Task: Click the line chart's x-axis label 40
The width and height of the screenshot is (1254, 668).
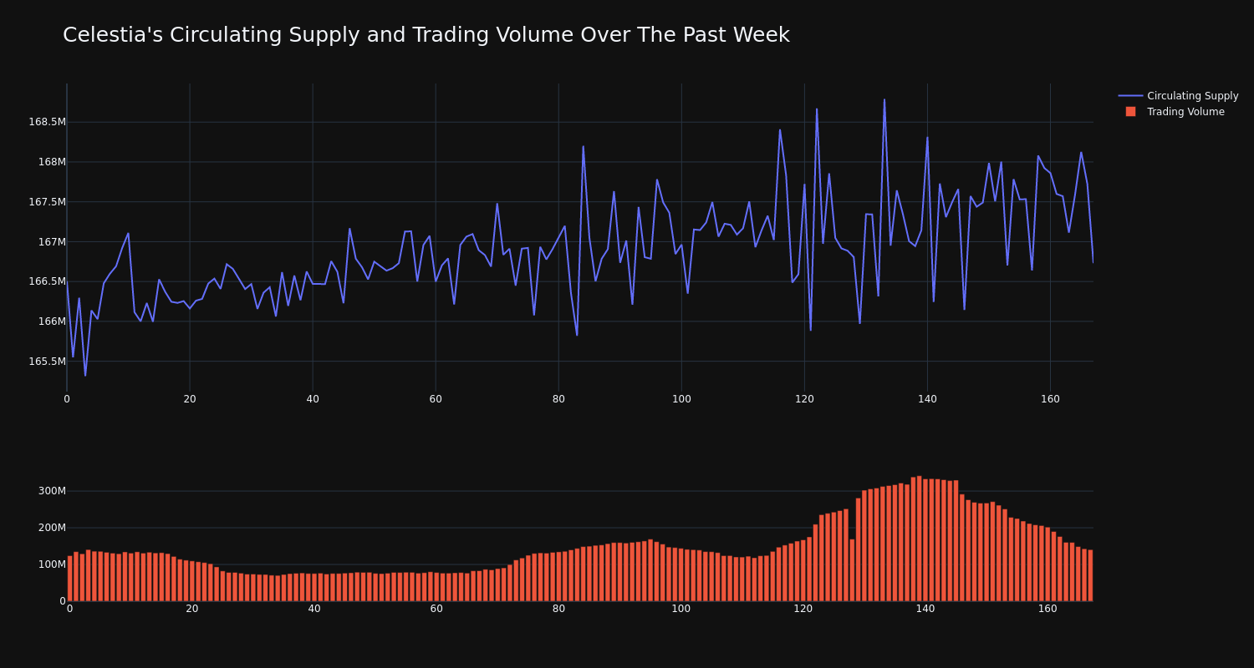Action: (313, 399)
